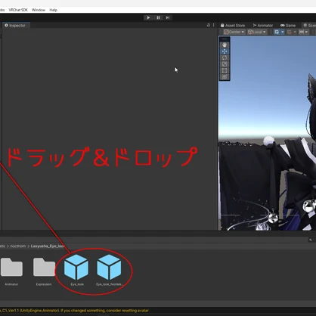Switch to the Scene tab

[x=310, y=26]
